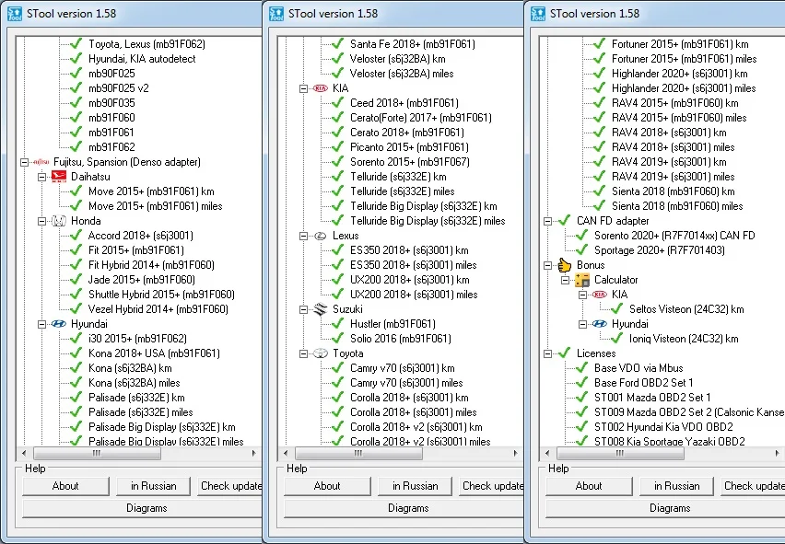The width and height of the screenshot is (785, 544).
Task: Click checkmark next to Ioniq Visteon (24C32) km
Action: point(616,338)
